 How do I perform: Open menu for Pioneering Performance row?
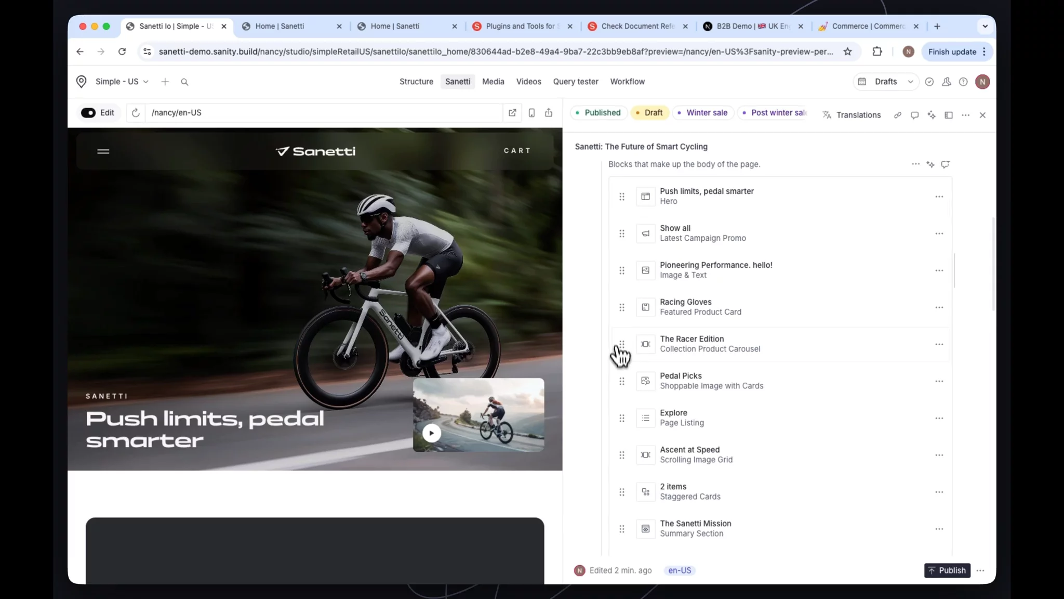click(x=939, y=270)
